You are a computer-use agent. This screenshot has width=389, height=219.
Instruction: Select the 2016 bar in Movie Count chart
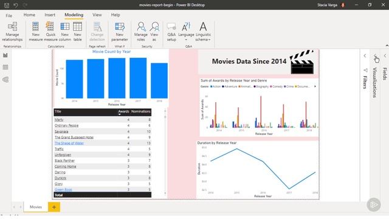pos(117,78)
